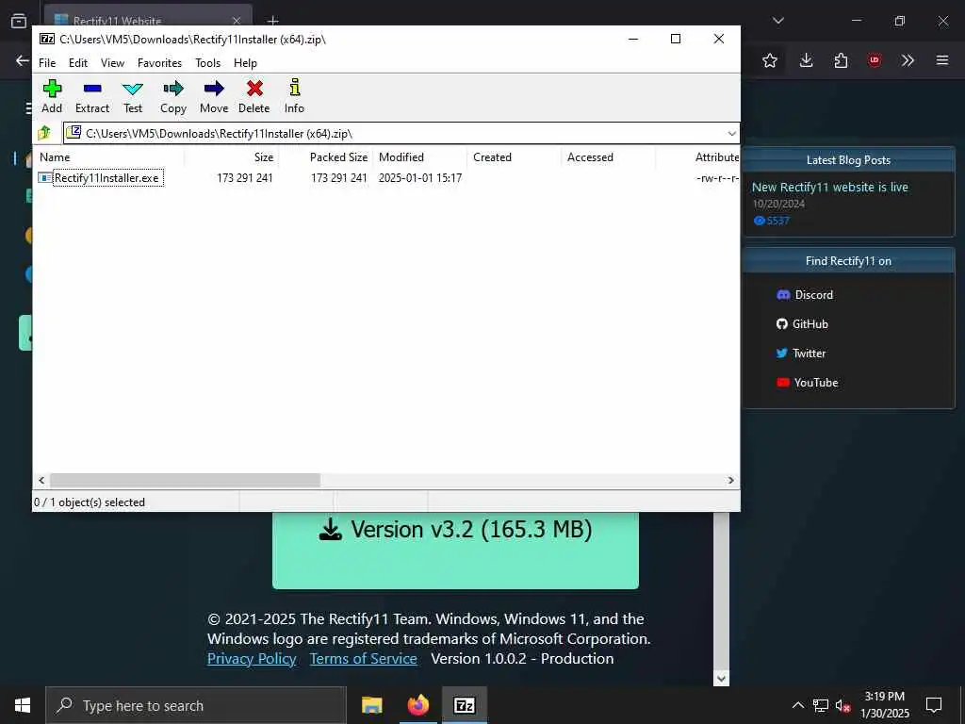
Task: Run the Test archive toolbar icon
Action: click(x=132, y=97)
